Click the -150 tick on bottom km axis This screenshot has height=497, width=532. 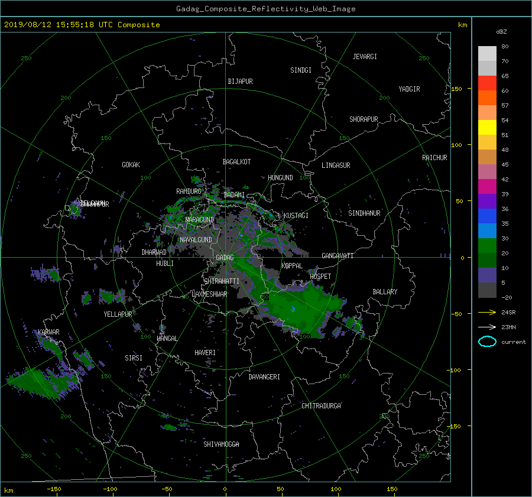click(x=54, y=489)
